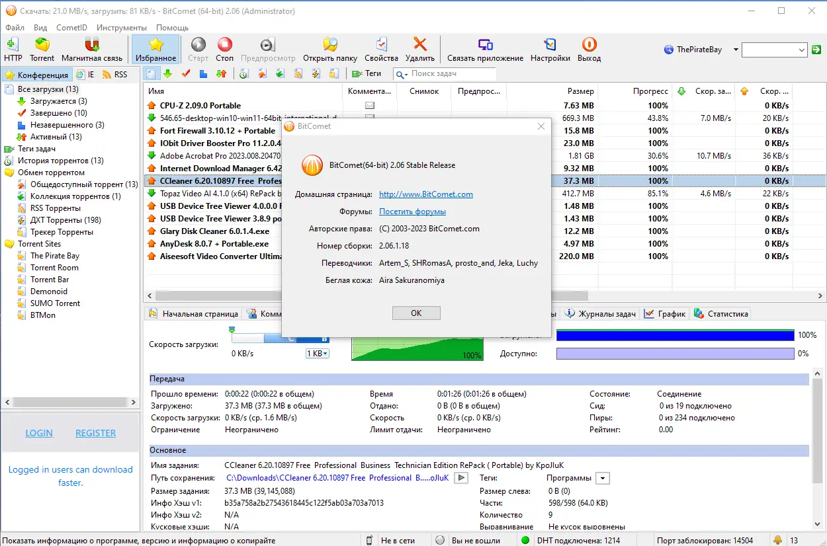Open The Pirate Bay site in sidebar
827x546 pixels.
(x=55, y=256)
